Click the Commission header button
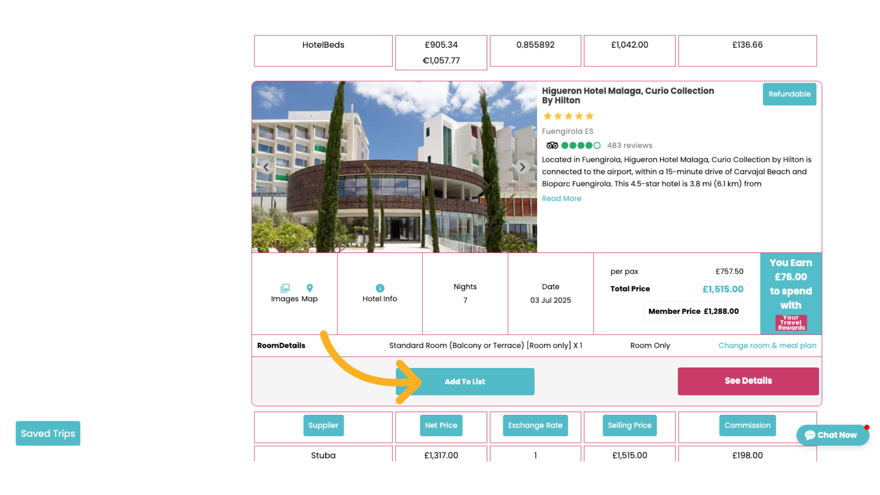 (747, 426)
